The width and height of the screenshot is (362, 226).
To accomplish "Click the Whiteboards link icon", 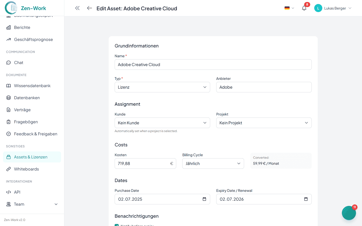I will (9, 169).
